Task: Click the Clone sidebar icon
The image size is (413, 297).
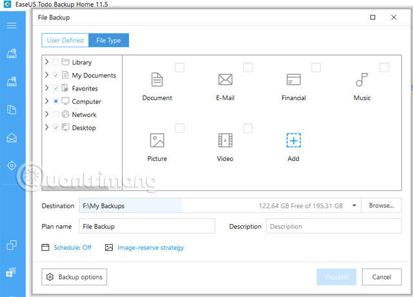Action: tap(12, 245)
